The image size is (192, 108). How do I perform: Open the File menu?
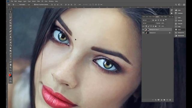coord(12,1)
